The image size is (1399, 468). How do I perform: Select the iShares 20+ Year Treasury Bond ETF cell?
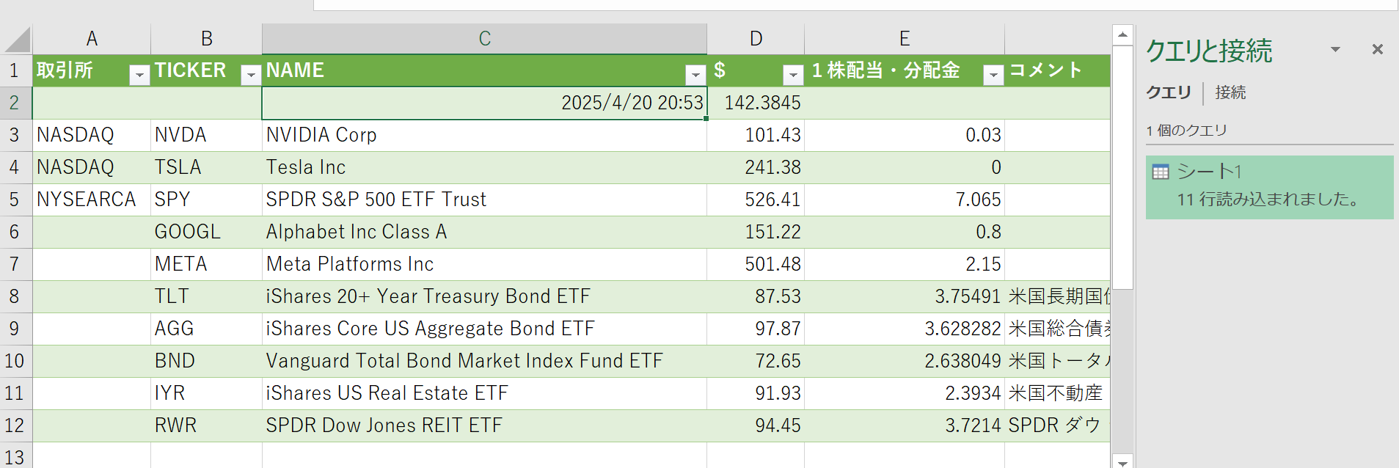[484, 296]
